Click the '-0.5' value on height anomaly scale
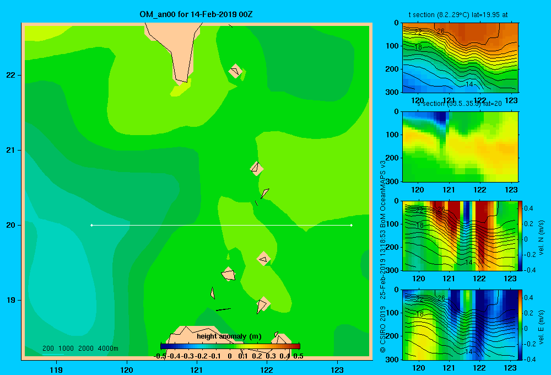Screen dimensions: 551x375 pyautogui.click(x=160, y=356)
